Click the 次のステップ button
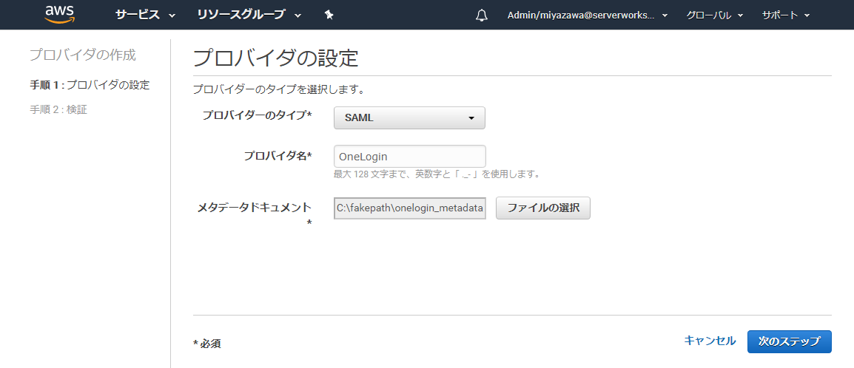854x368 pixels. tap(789, 341)
